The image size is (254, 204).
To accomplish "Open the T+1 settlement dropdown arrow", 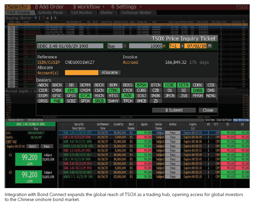I will click(x=182, y=46).
